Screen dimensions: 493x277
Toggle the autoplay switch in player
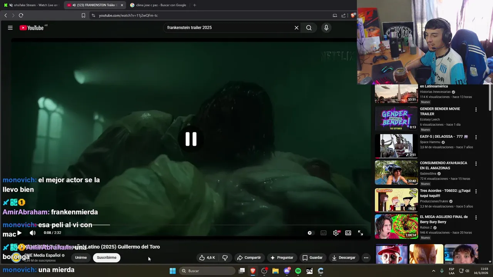(x=310, y=233)
